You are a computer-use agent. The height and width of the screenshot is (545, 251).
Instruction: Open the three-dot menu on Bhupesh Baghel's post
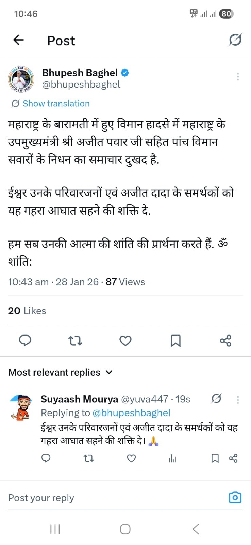tap(238, 77)
